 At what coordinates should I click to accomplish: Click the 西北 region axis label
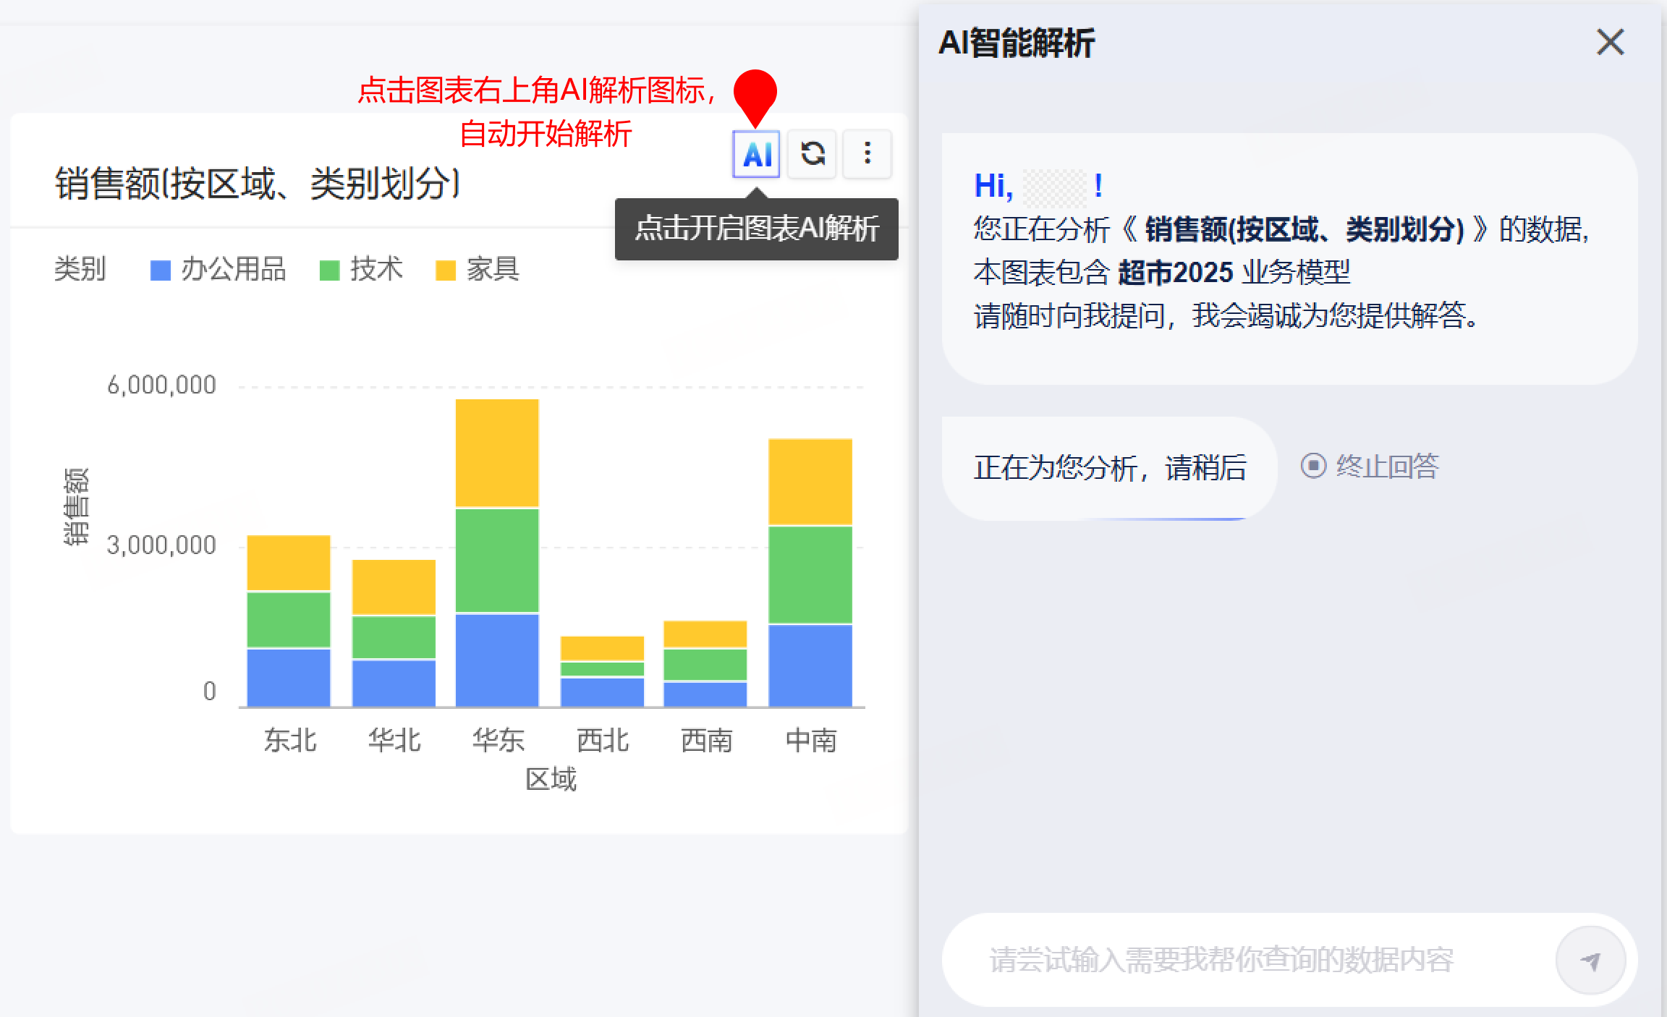(x=602, y=740)
